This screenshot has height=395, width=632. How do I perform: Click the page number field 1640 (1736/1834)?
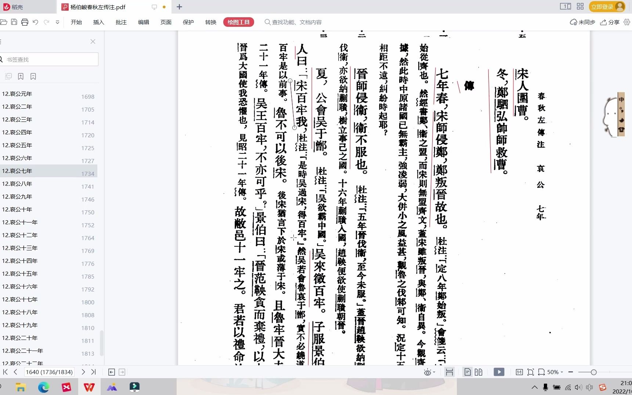pos(49,372)
